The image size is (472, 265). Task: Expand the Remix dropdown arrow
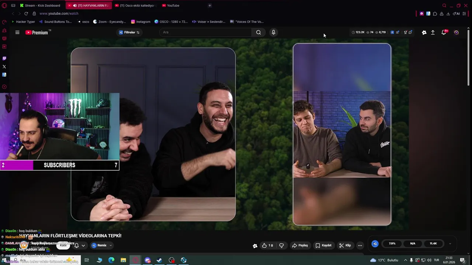(x=111, y=245)
